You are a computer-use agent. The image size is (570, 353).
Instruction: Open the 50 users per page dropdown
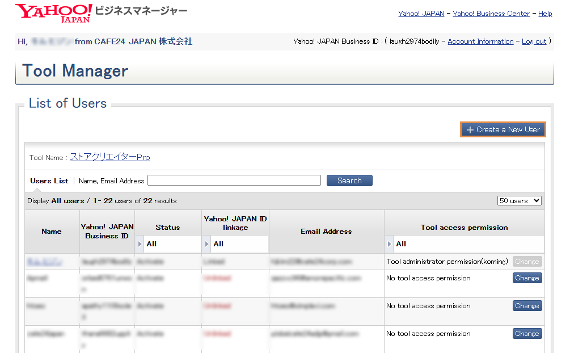point(519,200)
